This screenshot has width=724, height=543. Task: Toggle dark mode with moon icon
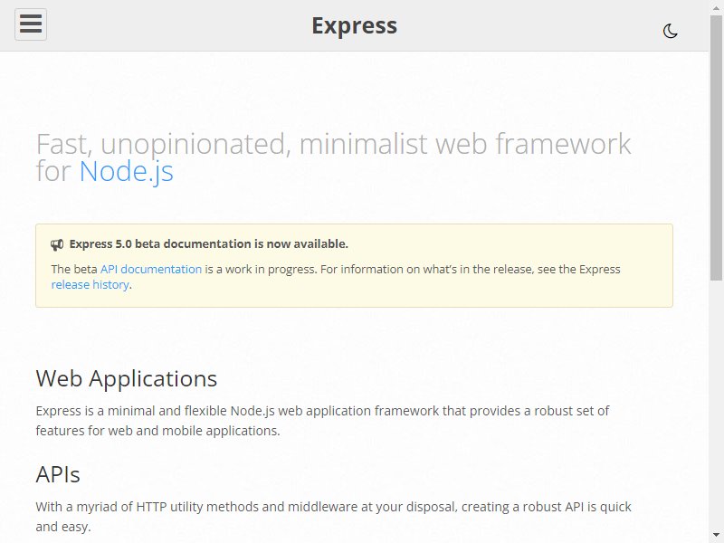tap(670, 31)
